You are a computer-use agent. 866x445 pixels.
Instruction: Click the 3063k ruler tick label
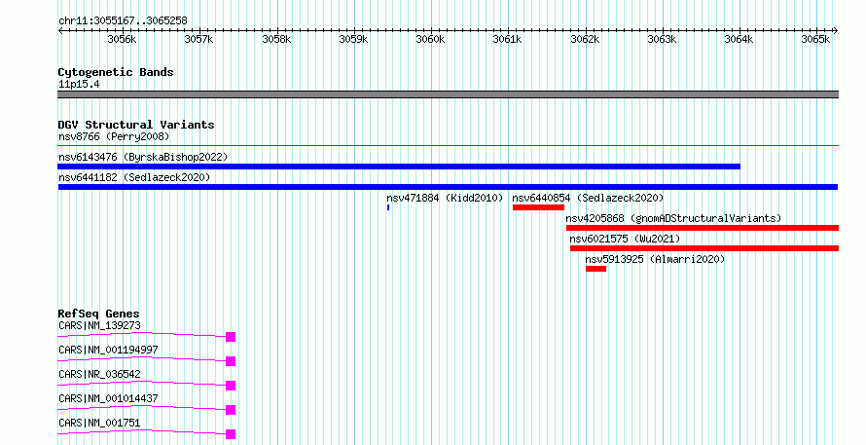tap(662, 39)
